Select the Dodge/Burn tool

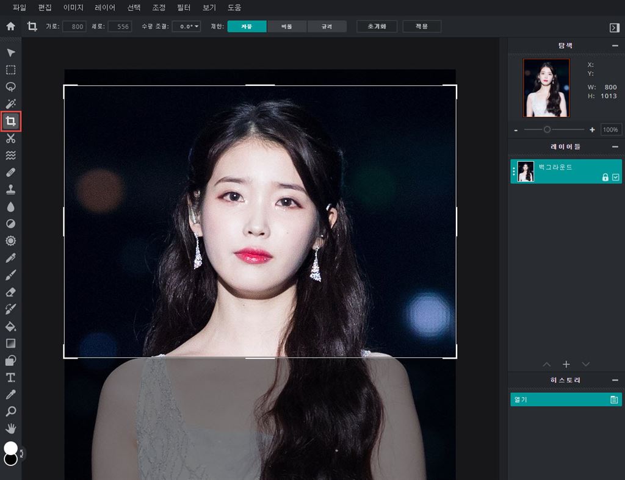pyautogui.click(x=11, y=224)
